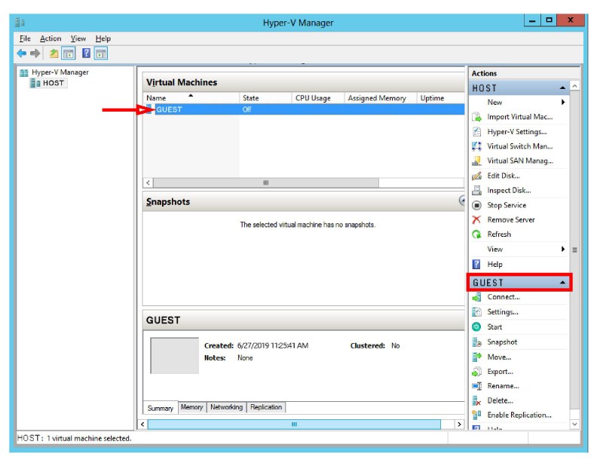The width and height of the screenshot is (597, 469).
Task: Click the Hyper-V Settings... action label
Action: pos(517,132)
